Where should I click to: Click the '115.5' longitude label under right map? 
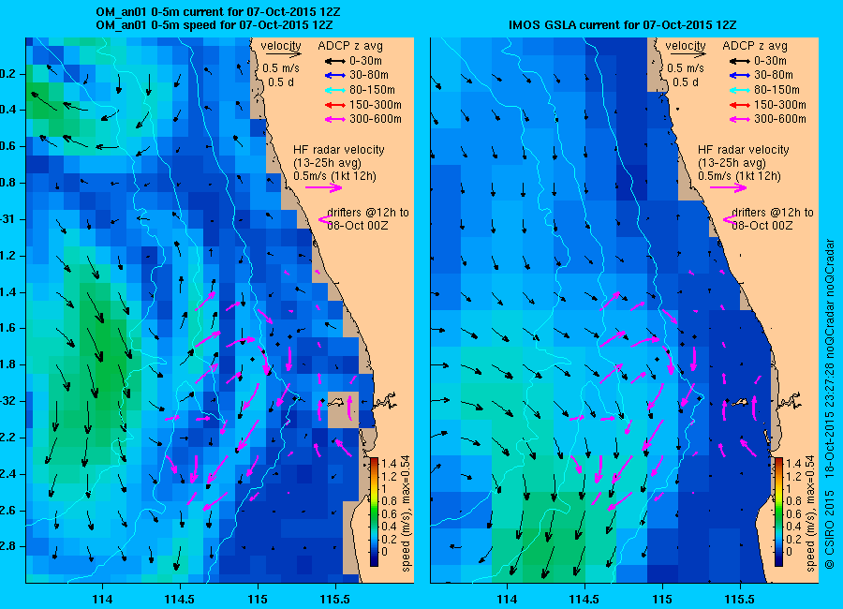[x=740, y=600]
